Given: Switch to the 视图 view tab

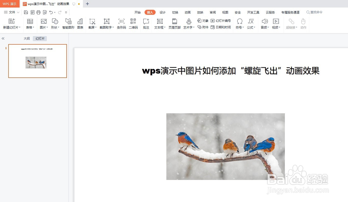Looking at the screenshot, I should coord(225,12).
